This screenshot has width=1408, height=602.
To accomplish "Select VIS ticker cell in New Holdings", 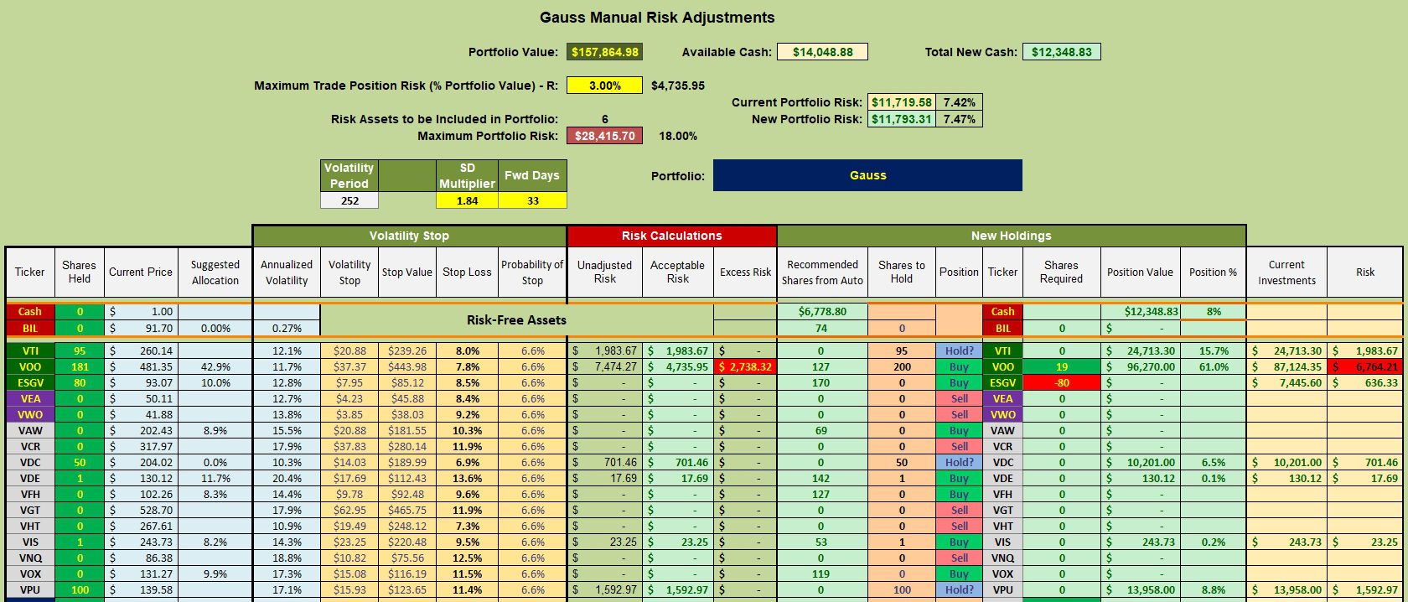I will 1002,542.
